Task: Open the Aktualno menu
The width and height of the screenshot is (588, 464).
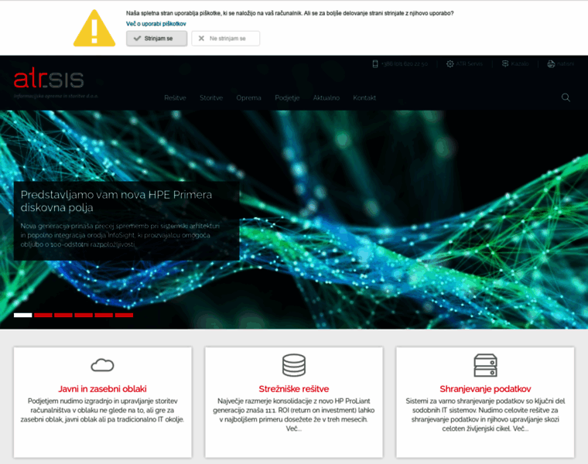Action: tap(326, 97)
